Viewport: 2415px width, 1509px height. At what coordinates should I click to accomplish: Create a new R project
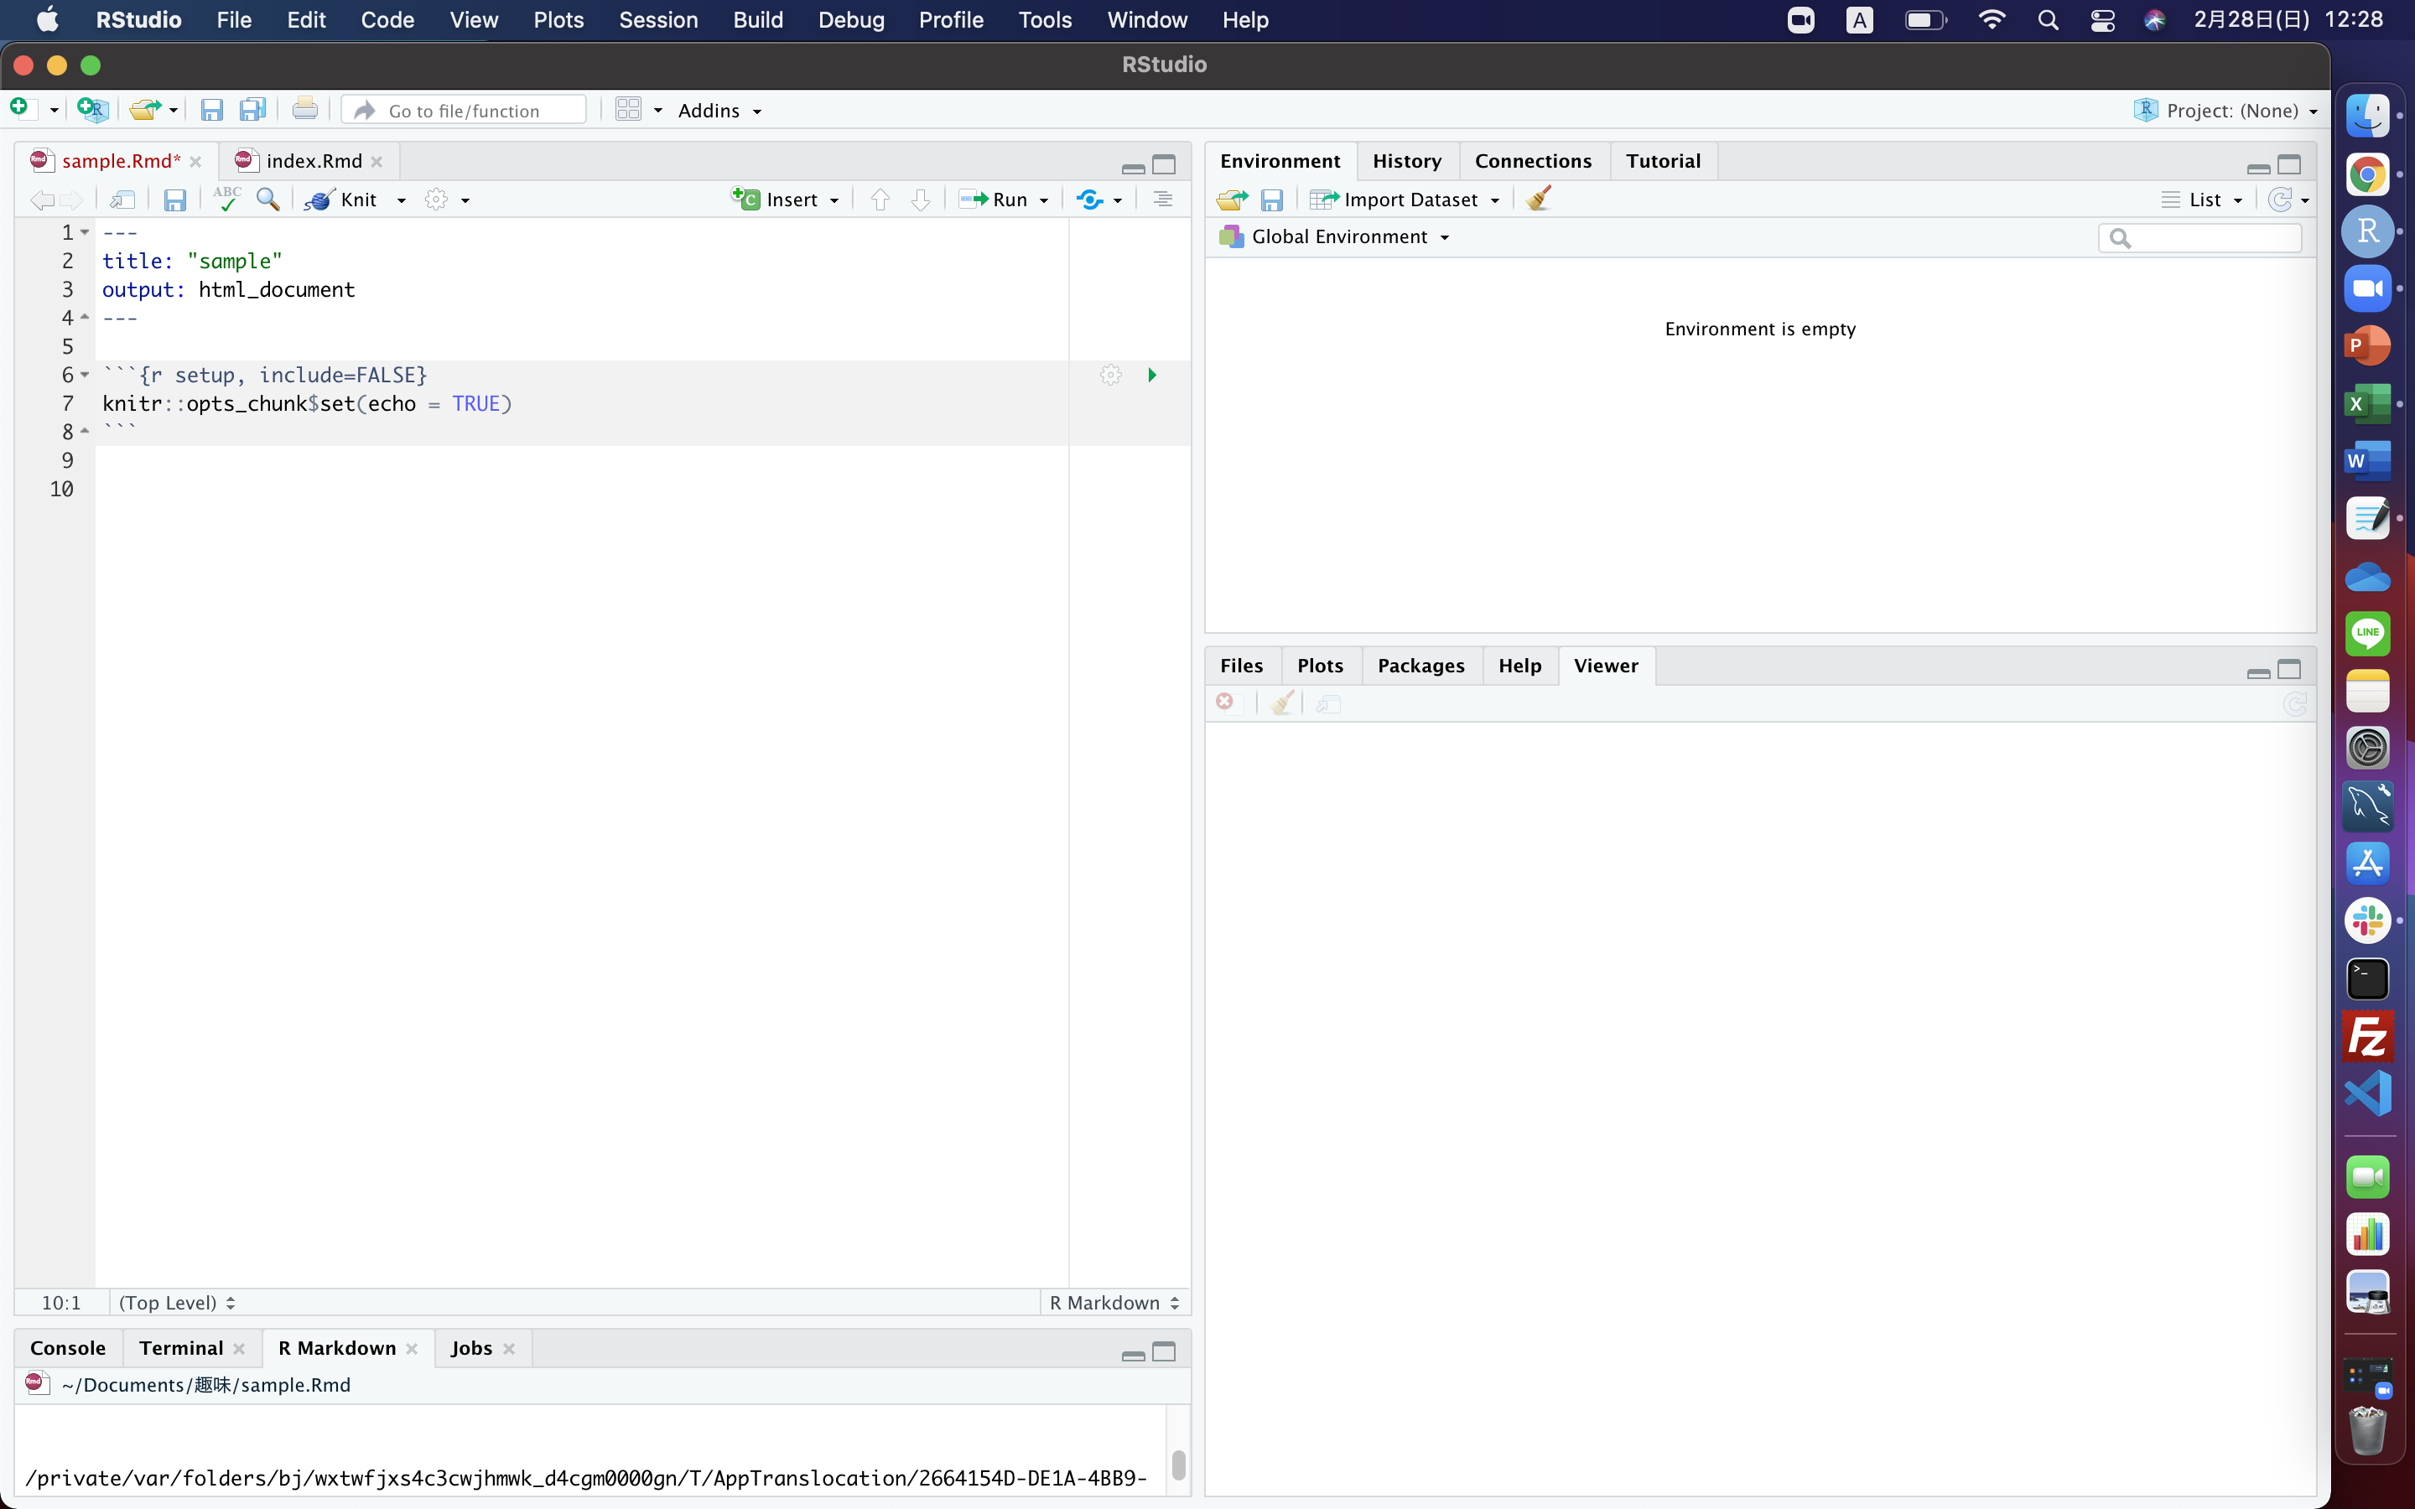pyautogui.click(x=93, y=110)
